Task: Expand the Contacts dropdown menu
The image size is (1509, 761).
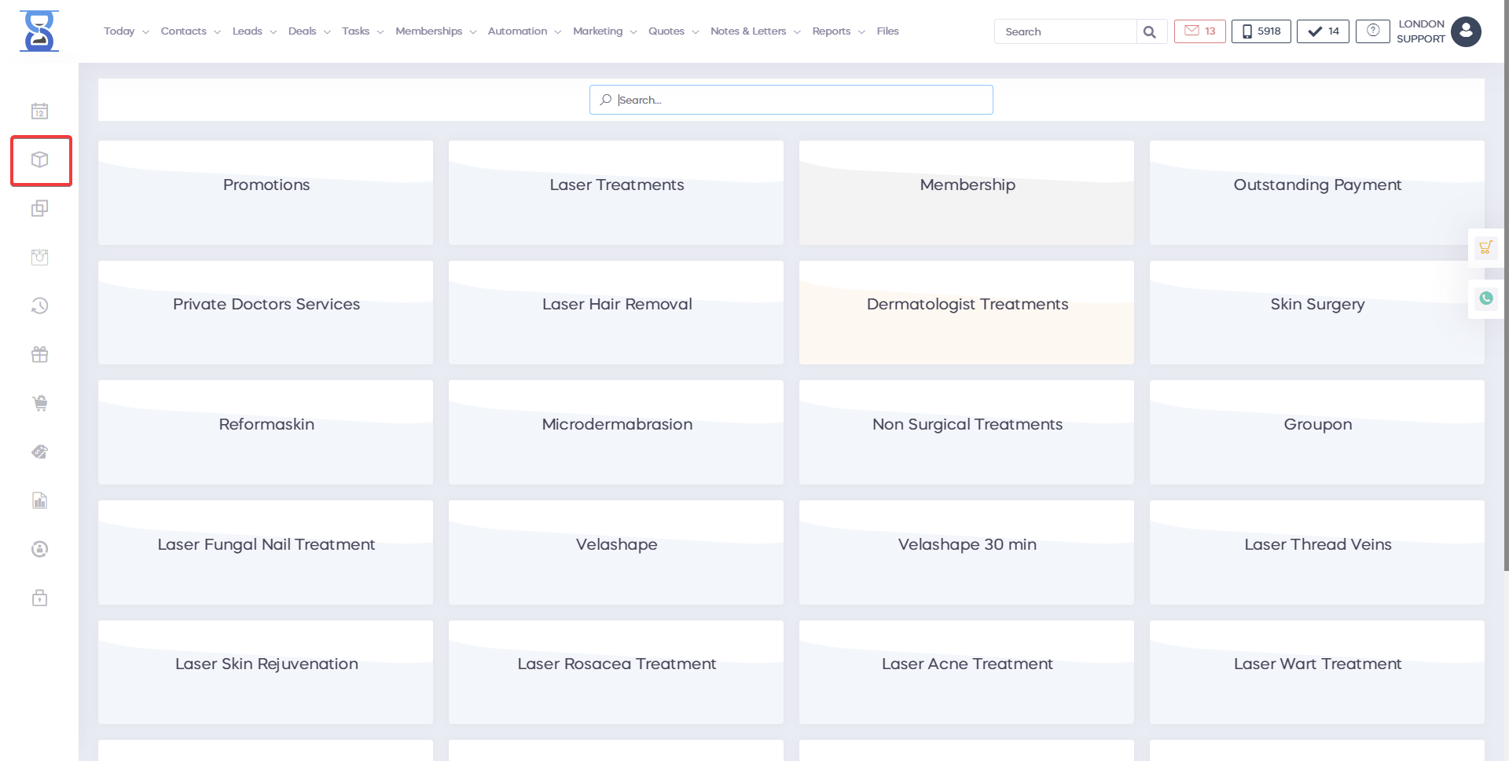Action: tap(190, 31)
